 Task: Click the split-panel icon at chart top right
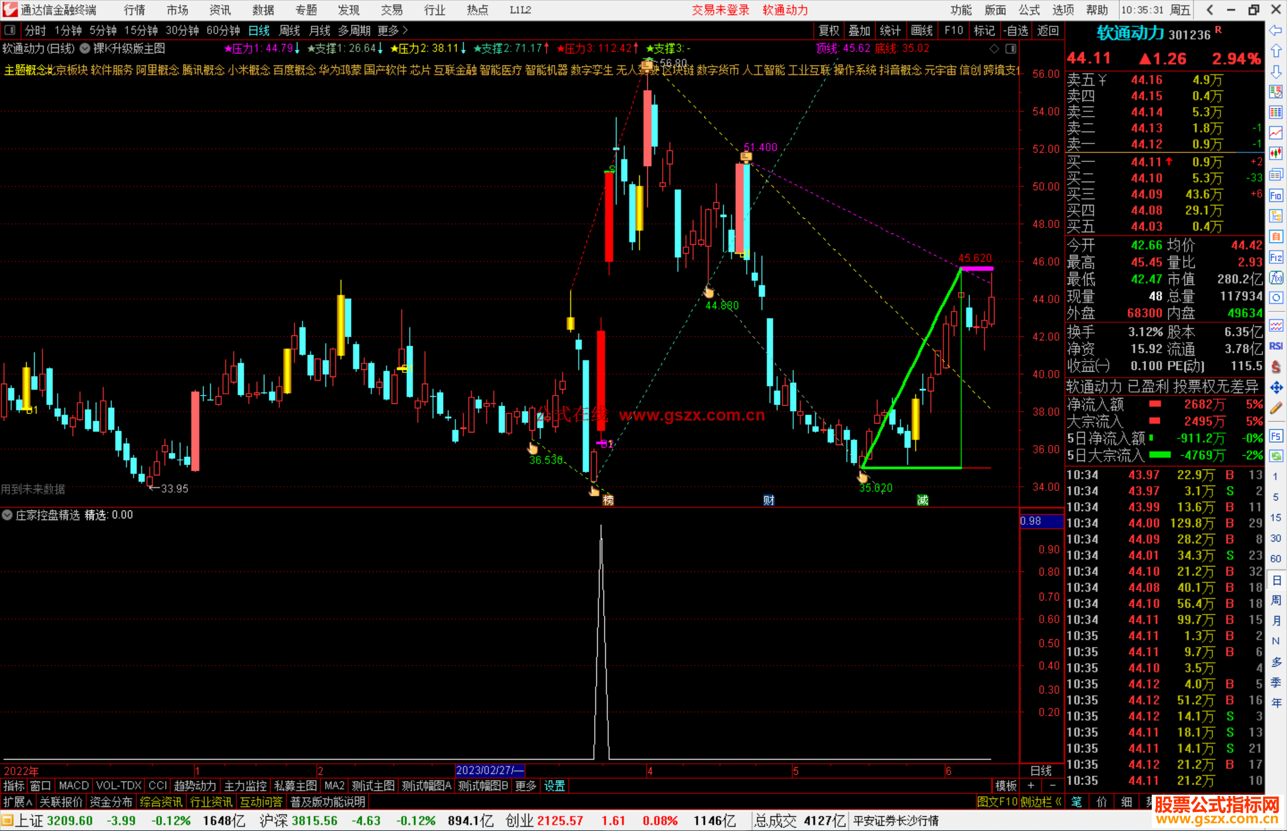(1011, 48)
